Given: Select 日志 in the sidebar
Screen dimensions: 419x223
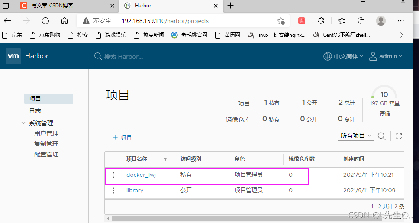Looking at the screenshot, I should pyautogui.click(x=35, y=111).
